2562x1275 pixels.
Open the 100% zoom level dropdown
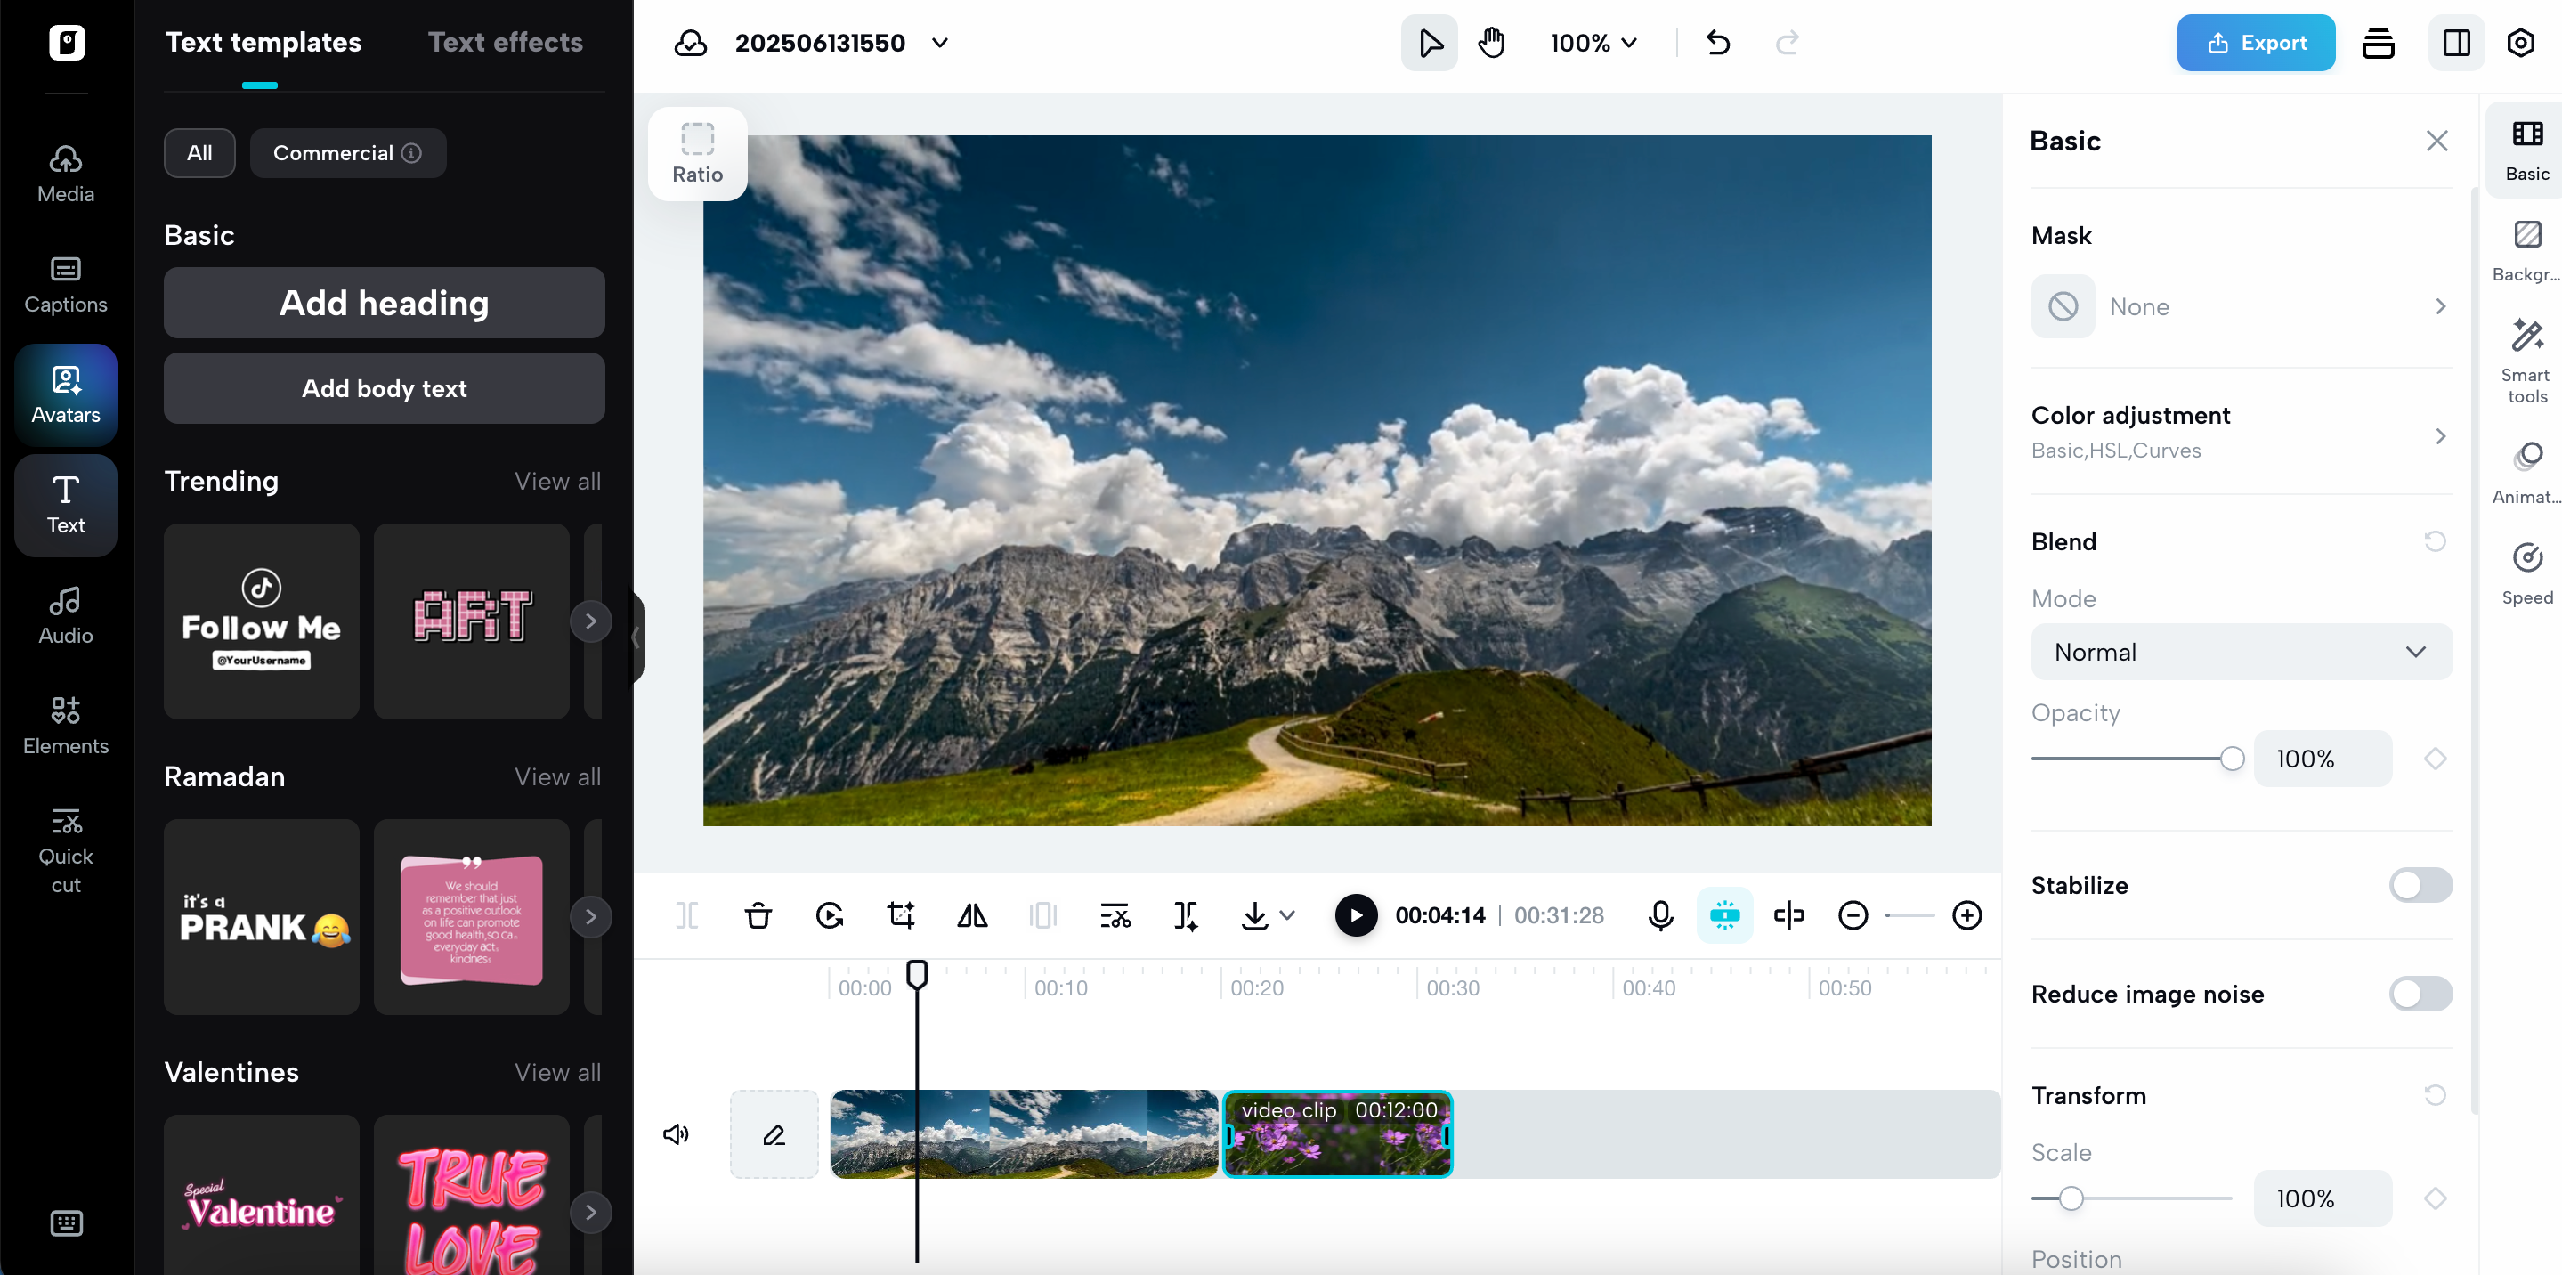1593,43
